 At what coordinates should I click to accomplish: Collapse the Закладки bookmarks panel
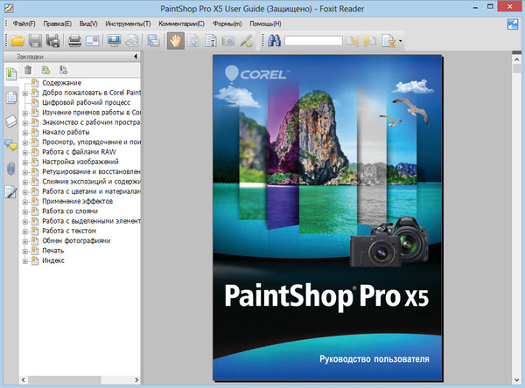point(135,58)
